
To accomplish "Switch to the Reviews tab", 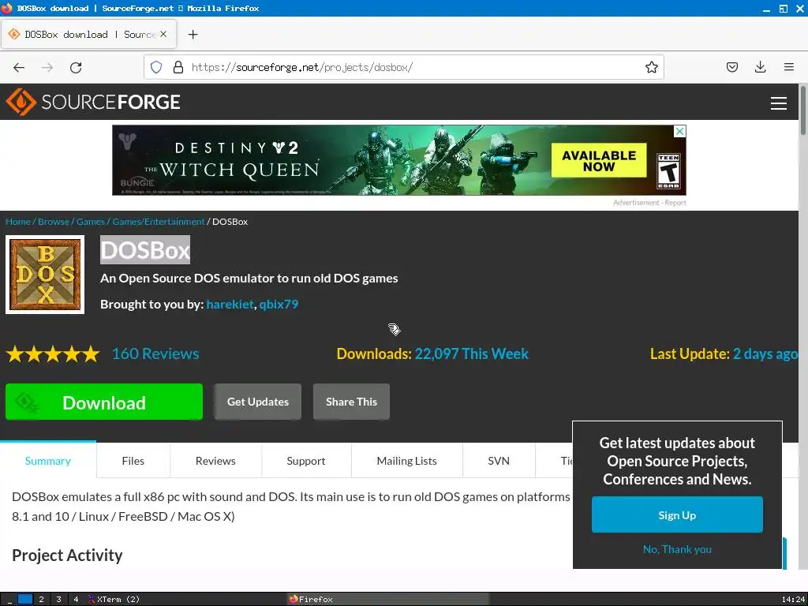I will pyautogui.click(x=215, y=461).
